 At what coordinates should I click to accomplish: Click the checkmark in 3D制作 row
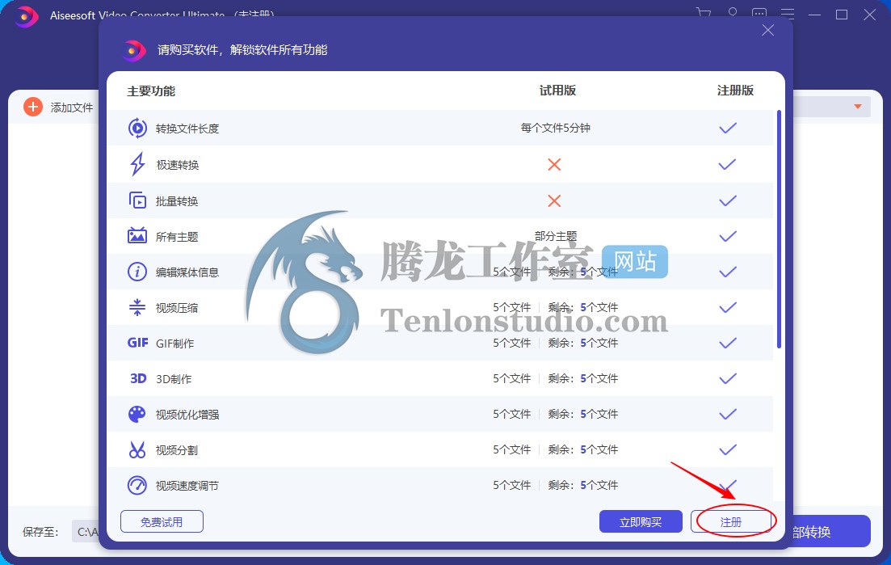(728, 378)
